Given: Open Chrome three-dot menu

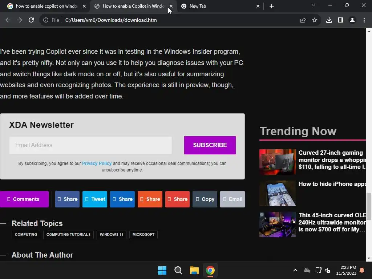Looking at the screenshot, I should (364, 20).
